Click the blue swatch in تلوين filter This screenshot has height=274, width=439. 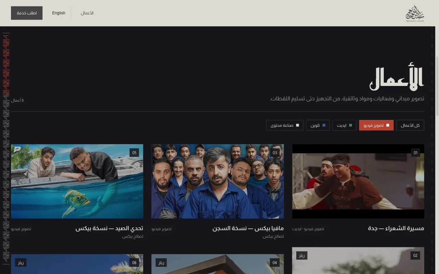tap(324, 125)
